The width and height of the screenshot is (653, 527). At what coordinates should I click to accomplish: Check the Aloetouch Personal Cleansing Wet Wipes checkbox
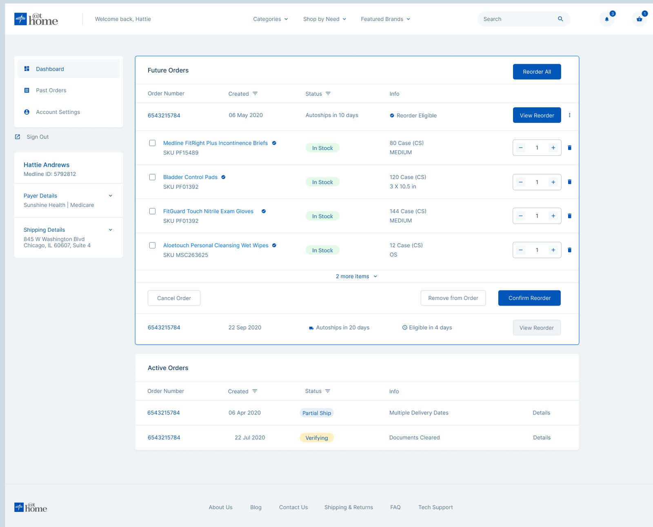click(x=152, y=245)
